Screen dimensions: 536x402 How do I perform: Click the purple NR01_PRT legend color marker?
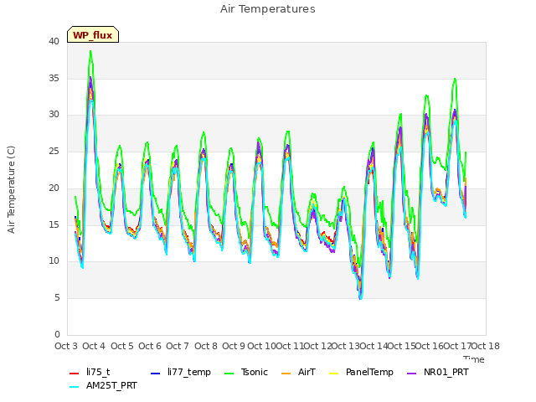click(411, 373)
